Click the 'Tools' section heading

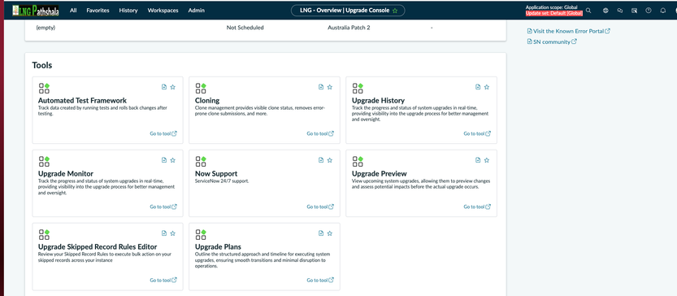click(x=42, y=66)
